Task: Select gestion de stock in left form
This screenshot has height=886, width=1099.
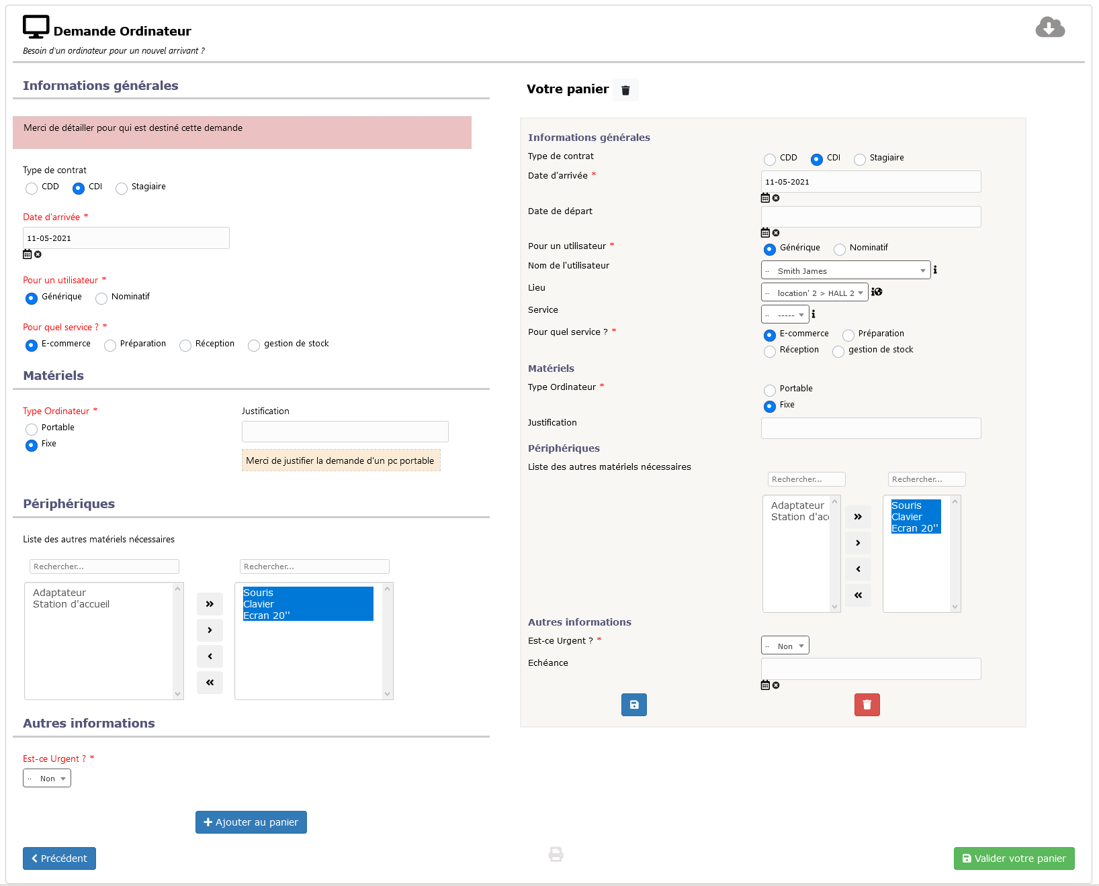Action: click(254, 346)
